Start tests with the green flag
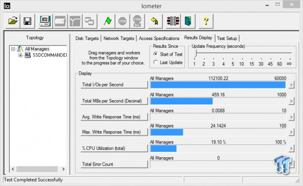The height and width of the screenshot is (186, 303). click(108, 21)
